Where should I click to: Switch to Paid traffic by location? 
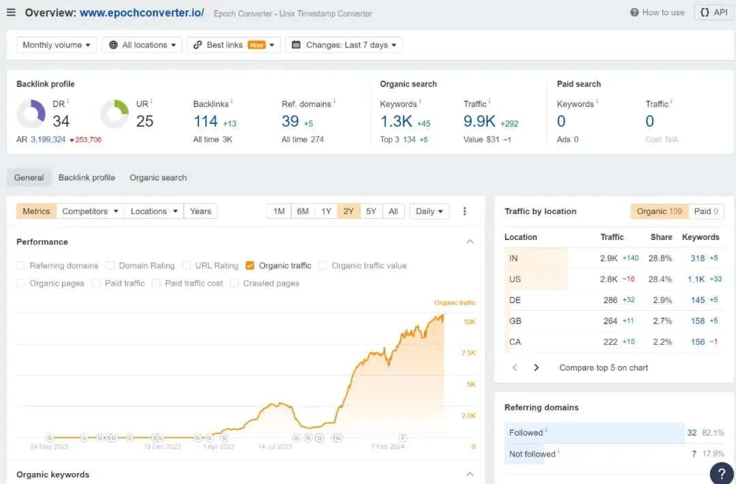pyautogui.click(x=706, y=211)
